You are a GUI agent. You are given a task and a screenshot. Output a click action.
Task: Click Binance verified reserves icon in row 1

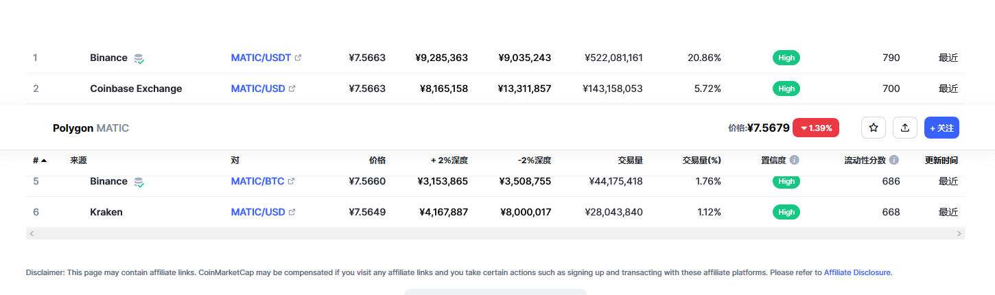(x=139, y=58)
